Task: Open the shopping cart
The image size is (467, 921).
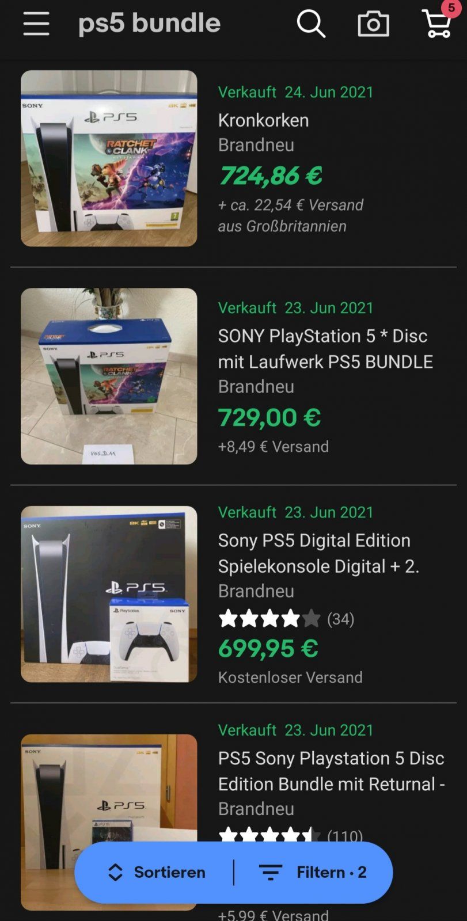Action: tap(438, 23)
